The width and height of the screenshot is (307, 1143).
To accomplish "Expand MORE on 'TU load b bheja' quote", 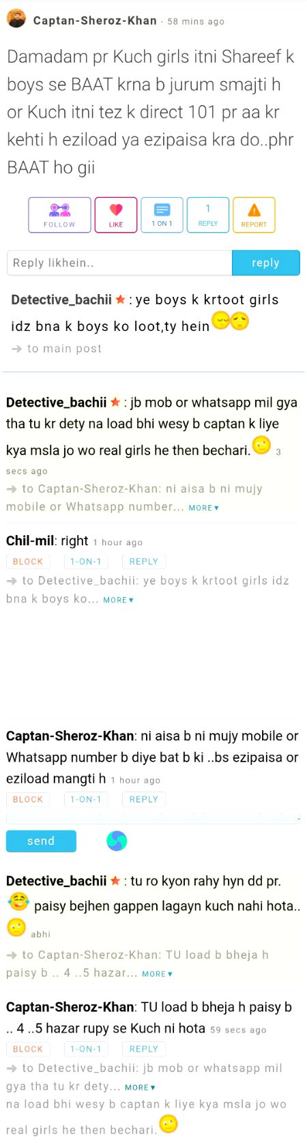I will [x=157, y=974].
